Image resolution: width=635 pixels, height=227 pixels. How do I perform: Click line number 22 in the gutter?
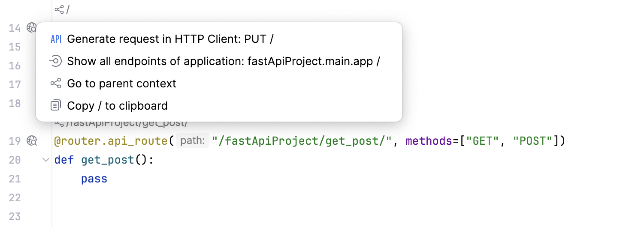(15, 197)
